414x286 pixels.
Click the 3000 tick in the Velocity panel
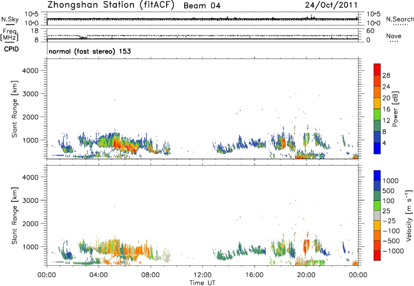click(30, 200)
